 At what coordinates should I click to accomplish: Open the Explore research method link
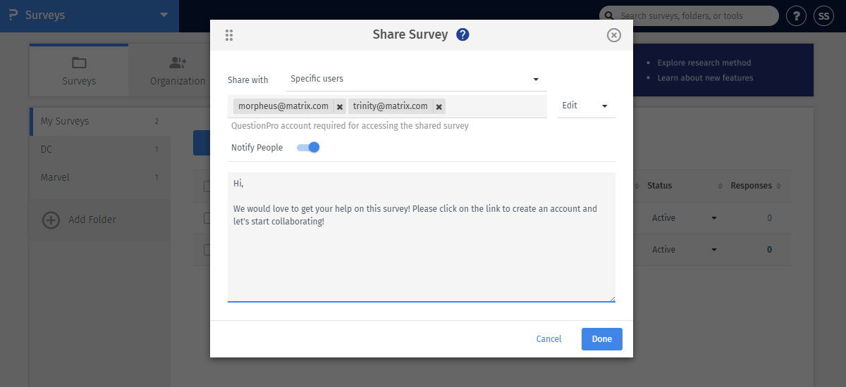pyautogui.click(x=704, y=63)
